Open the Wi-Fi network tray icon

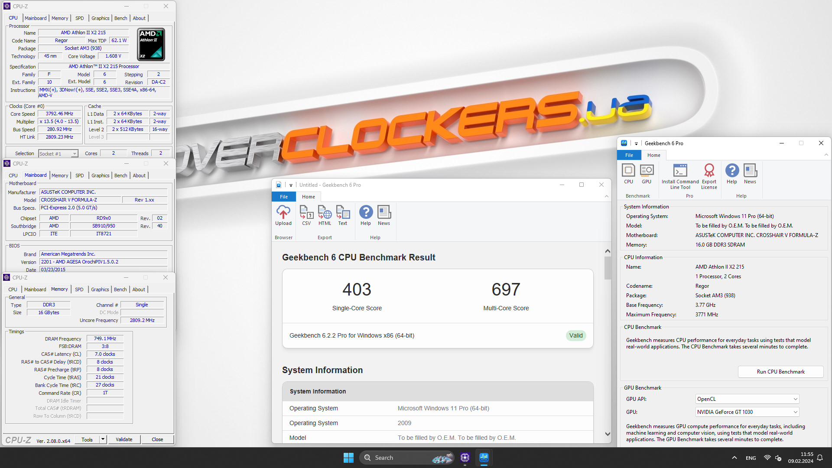(x=767, y=458)
